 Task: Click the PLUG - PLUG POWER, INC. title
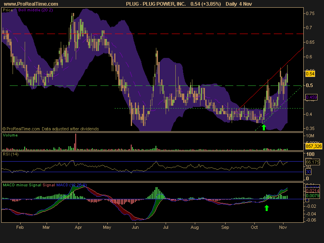click(156, 4)
